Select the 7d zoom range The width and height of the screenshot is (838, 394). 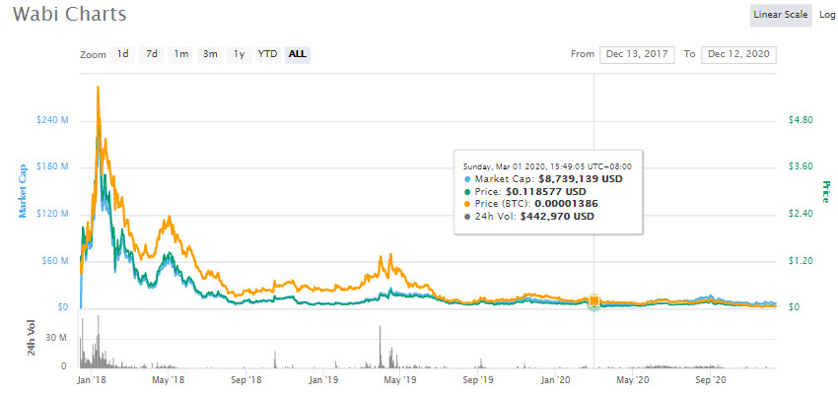click(152, 54)
